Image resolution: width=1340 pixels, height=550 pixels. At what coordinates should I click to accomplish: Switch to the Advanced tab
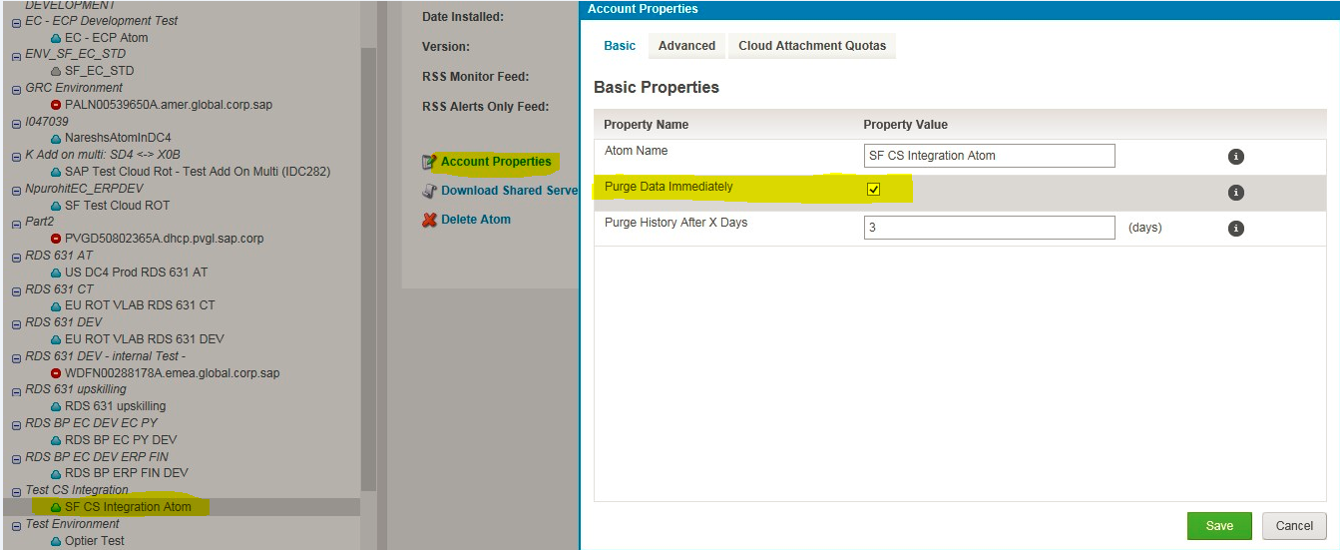pyautogui.click(x=686, y=46)
